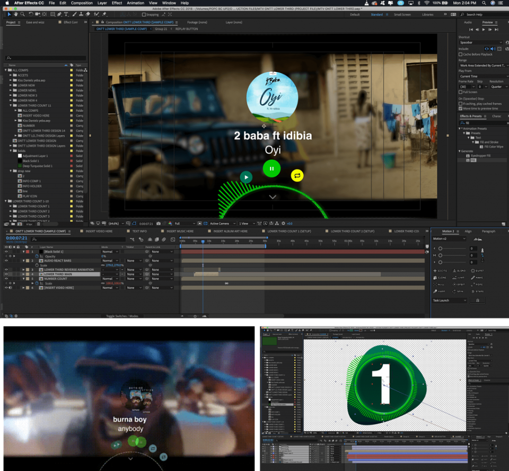509x471 pixels.
Task: Click the snapshot camera icon below viewer
Action: 159,224
